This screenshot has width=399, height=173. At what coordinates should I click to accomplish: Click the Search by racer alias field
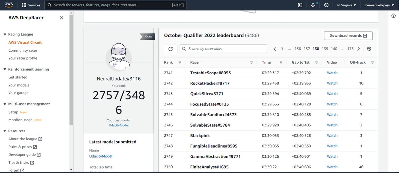(x=223, y=49)
